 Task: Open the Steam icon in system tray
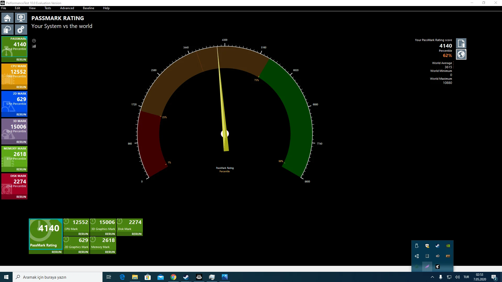pyautogui.click(x=437, y=246)
